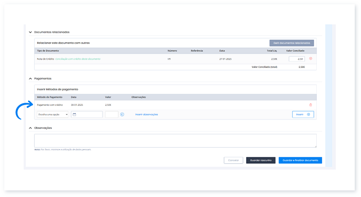The height and width of the screenshot is (197, 361).
Task: Click the calendar icon in date field
Action: pos(74,115)
